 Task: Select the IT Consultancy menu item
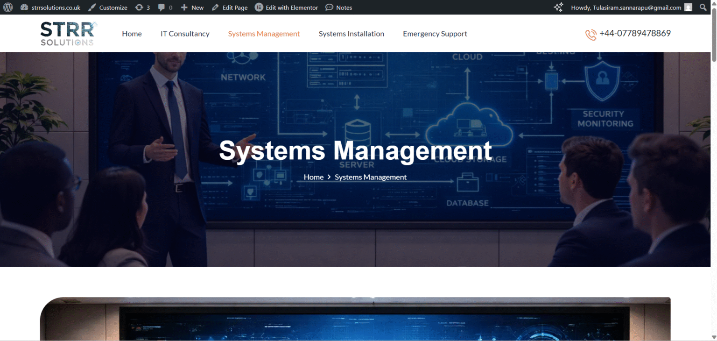coord(185,33)
